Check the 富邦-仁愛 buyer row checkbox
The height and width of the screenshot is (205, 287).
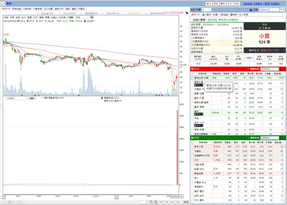tap(192, 98)
